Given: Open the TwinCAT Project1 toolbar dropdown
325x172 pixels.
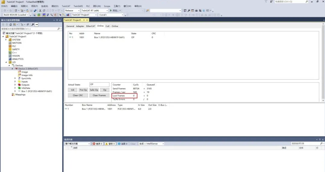Looking at the screenshot, I should tap(84, 15).
